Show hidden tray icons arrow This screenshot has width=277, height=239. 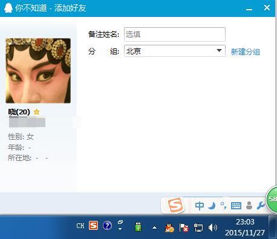pyautogui.click(x=154, y=228)
